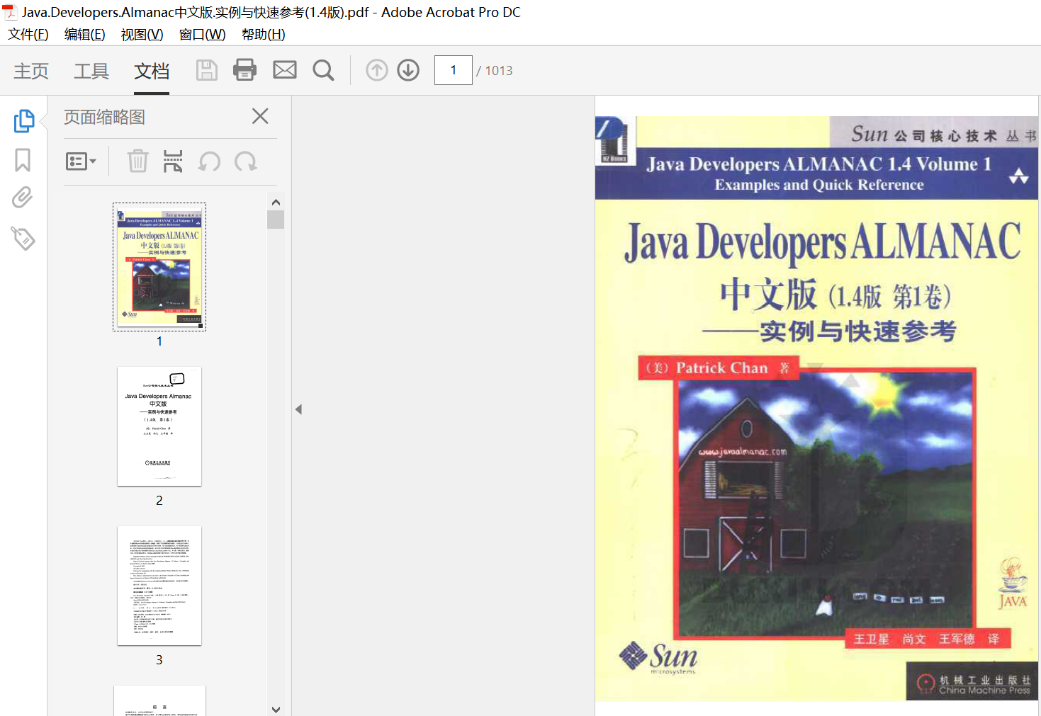Click thumbnail scrollbar up arrow
This screenshot has height=716, width=1041.
coord(276,203)
